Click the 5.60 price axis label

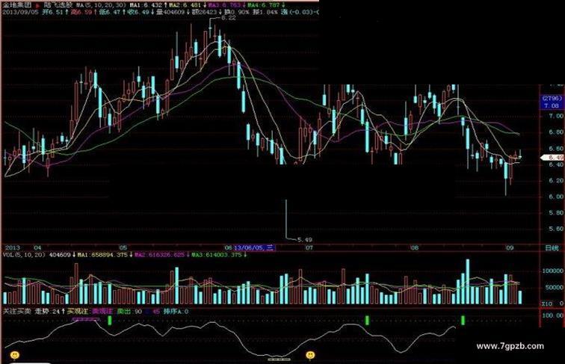pos(556,229)
